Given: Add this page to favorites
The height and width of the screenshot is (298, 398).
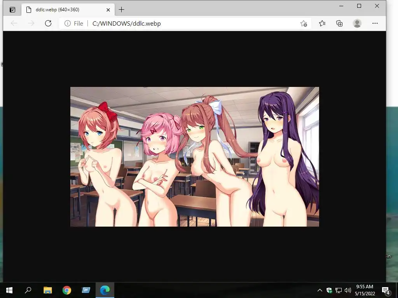Looking at the screenshot, I should pos(304,24).
